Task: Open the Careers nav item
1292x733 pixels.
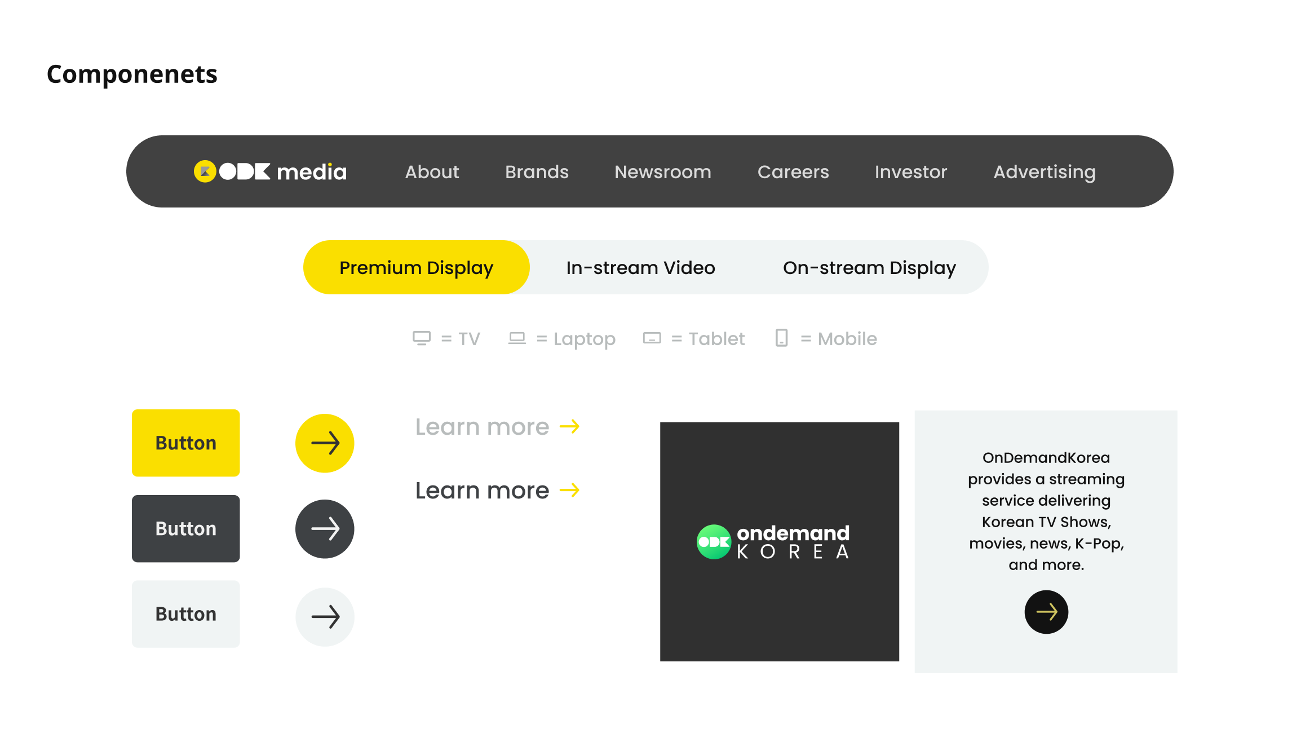Action: point(793,172)
